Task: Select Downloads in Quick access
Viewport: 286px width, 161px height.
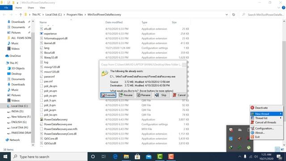Action: [18, 22]
